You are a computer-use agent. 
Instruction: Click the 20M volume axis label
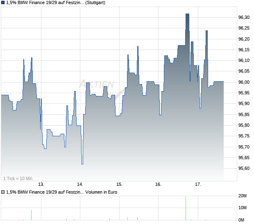[x=243, y=196]
